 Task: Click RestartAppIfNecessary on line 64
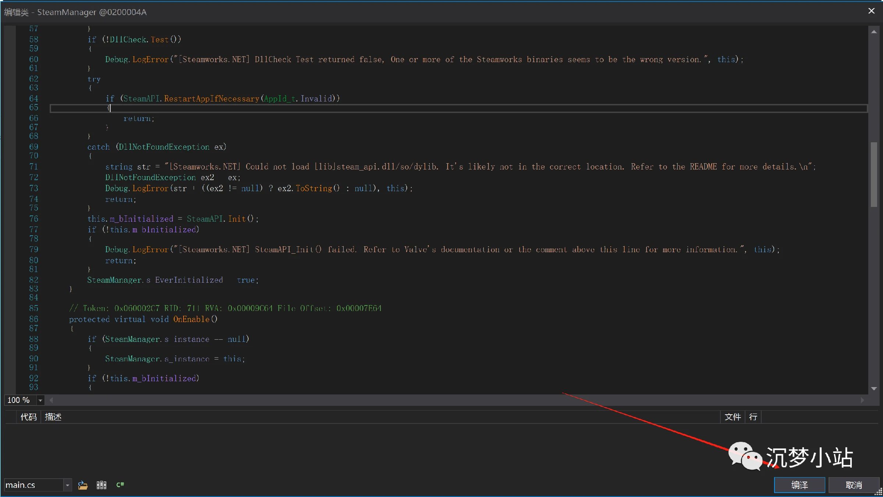[212, 99]
